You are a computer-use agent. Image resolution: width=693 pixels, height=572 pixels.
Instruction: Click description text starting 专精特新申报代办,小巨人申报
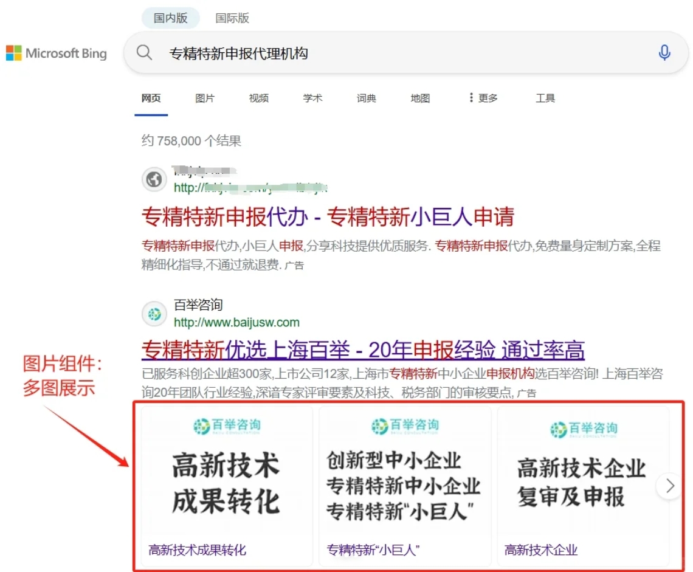[401, 255]
